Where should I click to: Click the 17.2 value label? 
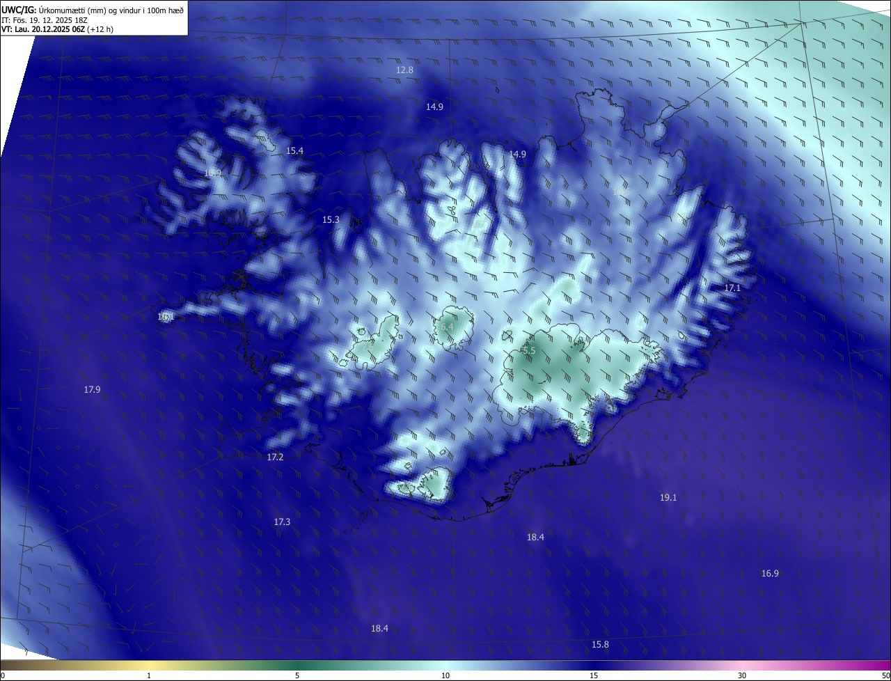click(x=275, y=457)
